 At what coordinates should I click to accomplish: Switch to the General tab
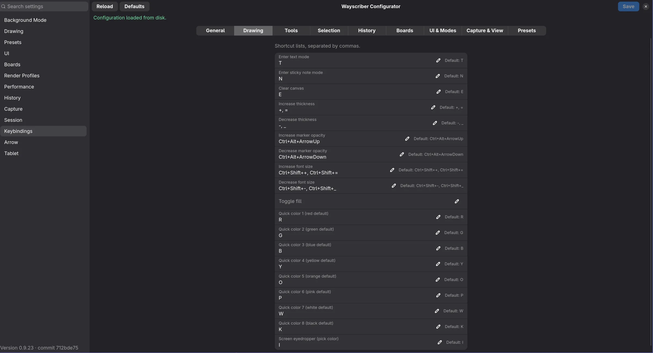click(x=215, y=31)
